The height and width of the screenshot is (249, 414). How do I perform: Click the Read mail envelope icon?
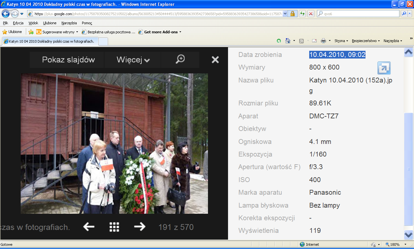[314, 41]
